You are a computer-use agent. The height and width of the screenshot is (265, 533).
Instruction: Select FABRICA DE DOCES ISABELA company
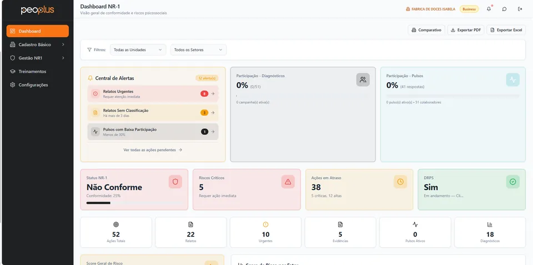[430, 9]
